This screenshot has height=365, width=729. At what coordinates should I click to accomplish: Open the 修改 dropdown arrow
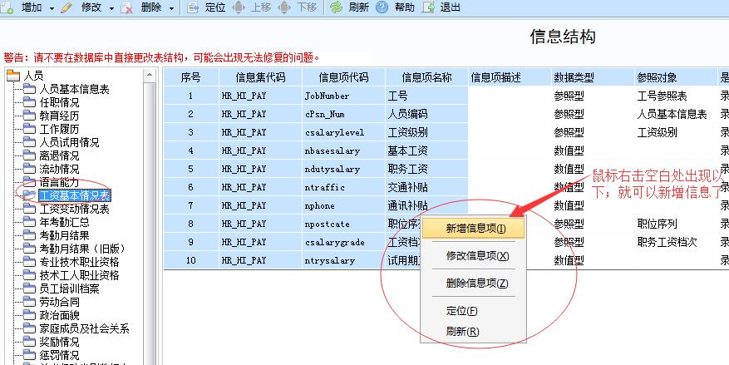111,8
